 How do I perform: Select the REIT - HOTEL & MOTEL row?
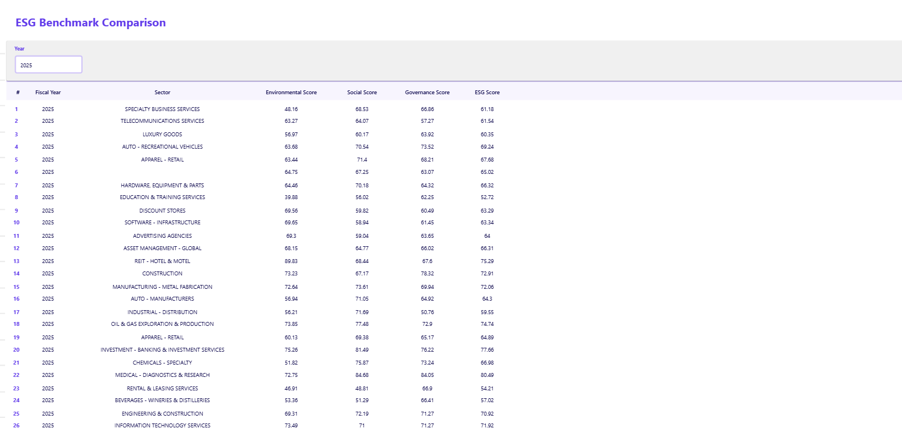162,261
